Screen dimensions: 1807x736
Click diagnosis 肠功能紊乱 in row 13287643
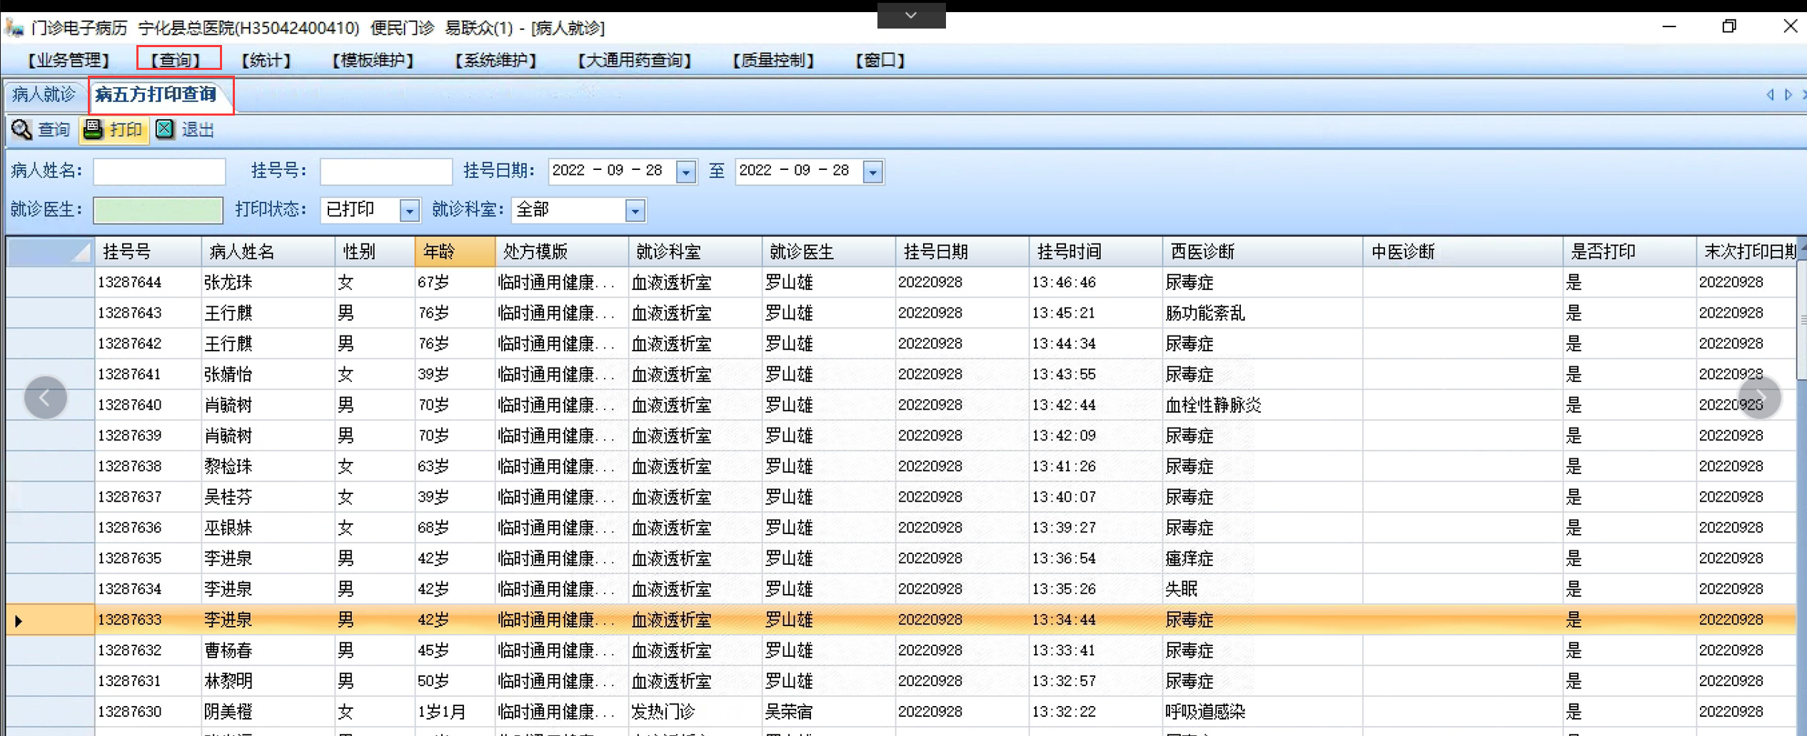[x=1205, y=313]
